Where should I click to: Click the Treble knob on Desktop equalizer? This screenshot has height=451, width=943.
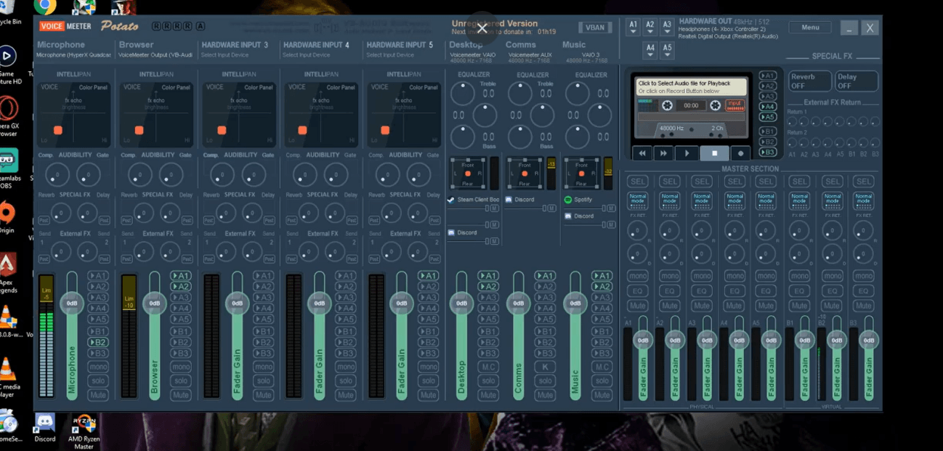click(x=463, y=93)
